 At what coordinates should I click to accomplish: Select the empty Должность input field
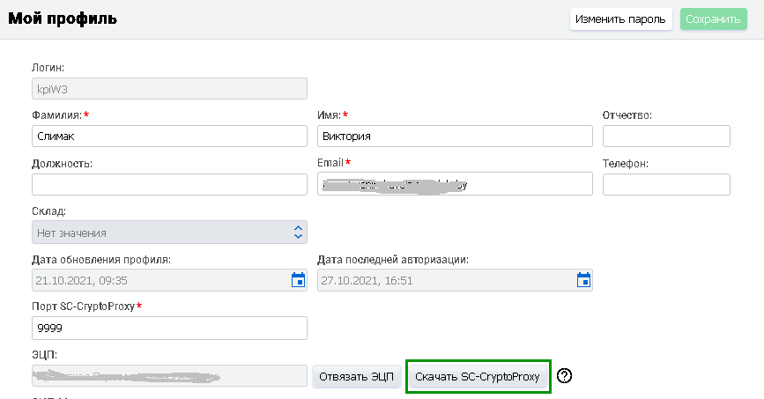click(169, 184)
